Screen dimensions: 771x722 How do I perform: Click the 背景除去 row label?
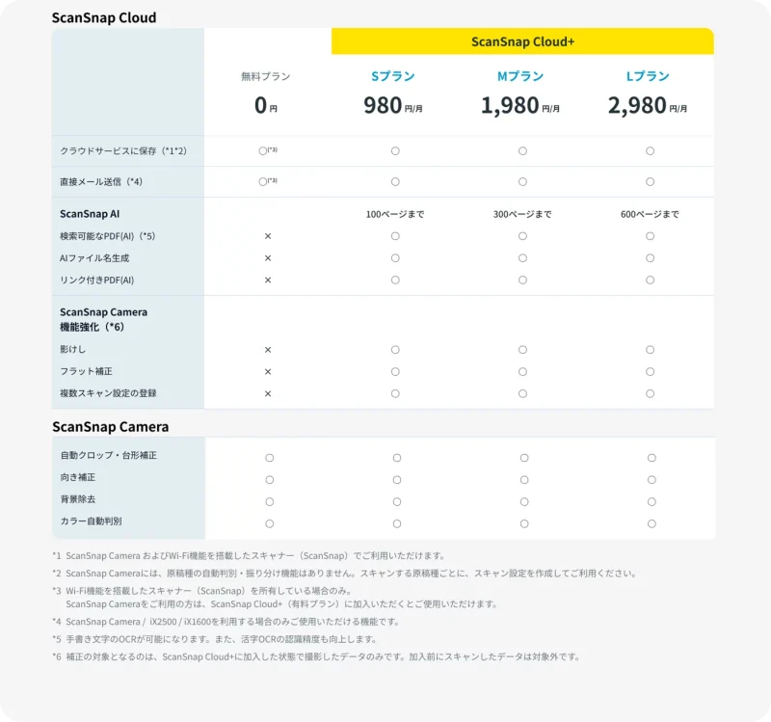(78, 498)
